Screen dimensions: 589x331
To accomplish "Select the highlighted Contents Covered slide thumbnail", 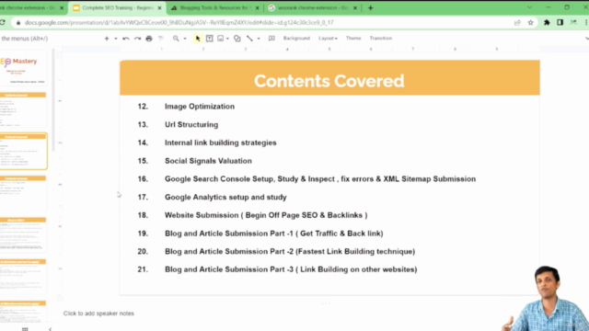I will click(x=23, y=151).
